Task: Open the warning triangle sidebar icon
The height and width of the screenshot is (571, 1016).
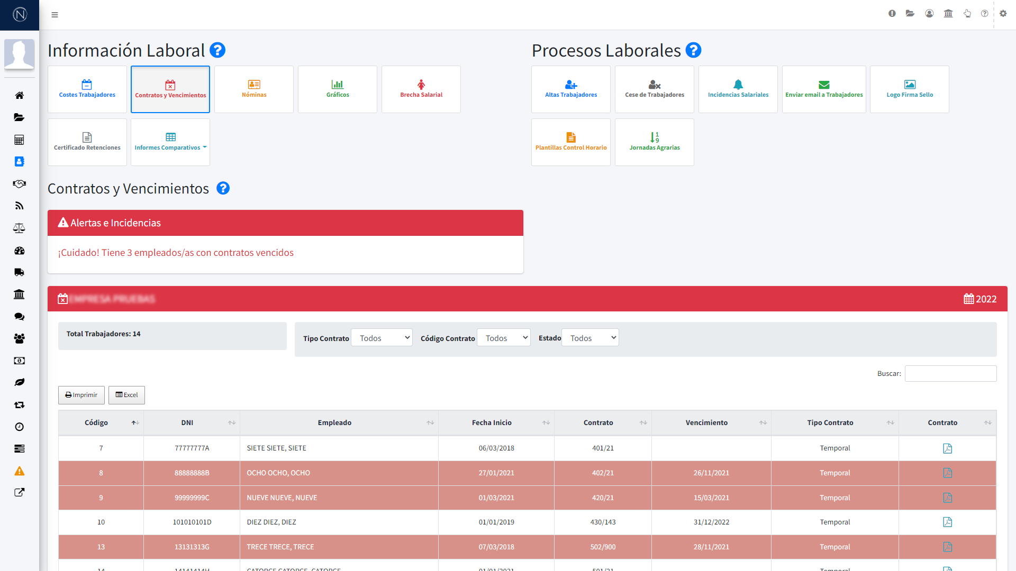Action: 19,471
